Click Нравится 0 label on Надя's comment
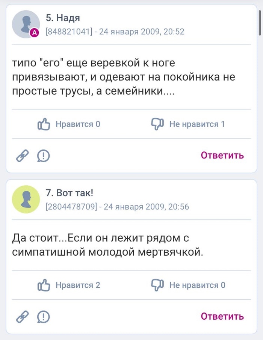Screen dimensions: 263x340 click(78, 124)
